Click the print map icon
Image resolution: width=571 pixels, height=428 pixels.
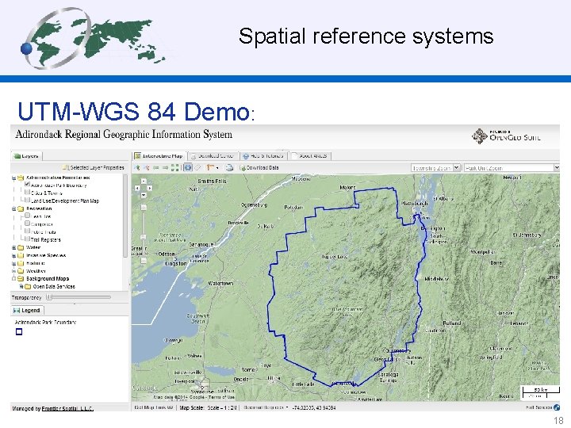tap(229, 167)
